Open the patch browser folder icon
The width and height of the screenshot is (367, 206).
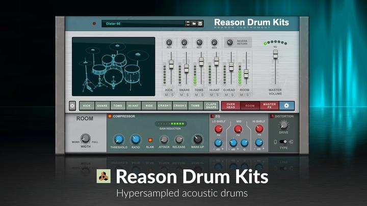[x=194, y=23]
